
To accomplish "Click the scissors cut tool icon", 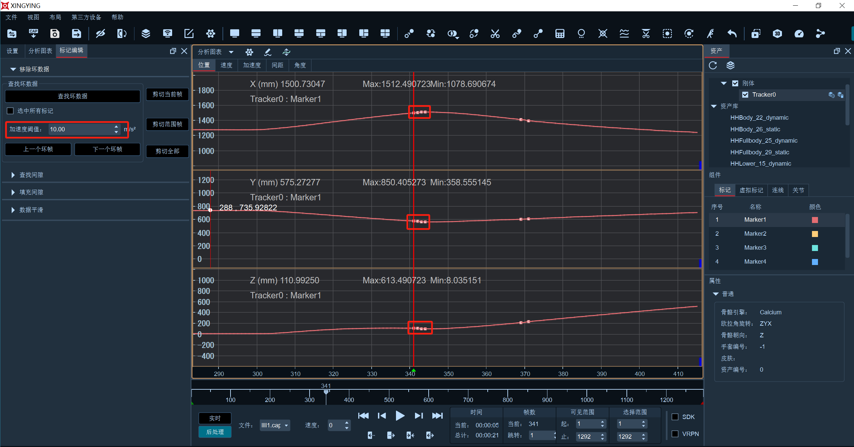I will coord(495,34).
